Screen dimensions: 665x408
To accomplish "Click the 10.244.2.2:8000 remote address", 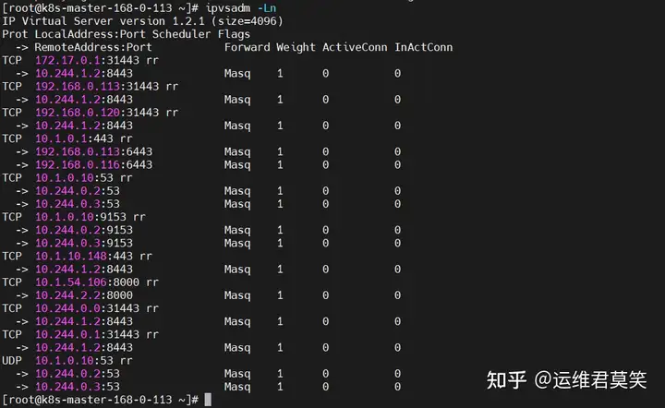I will (x=84, y=295).
